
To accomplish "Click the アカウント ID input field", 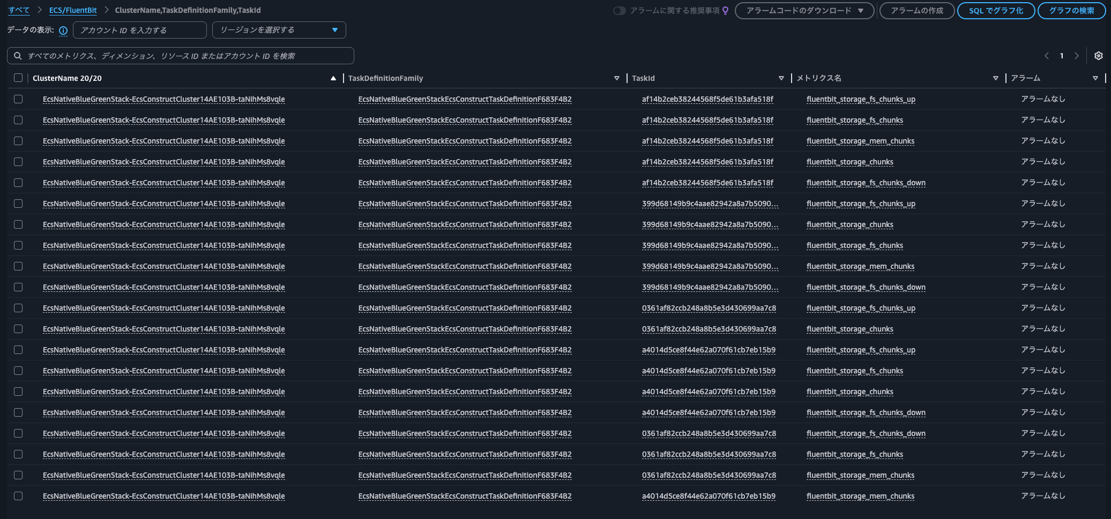I will [x=139, y=30].
